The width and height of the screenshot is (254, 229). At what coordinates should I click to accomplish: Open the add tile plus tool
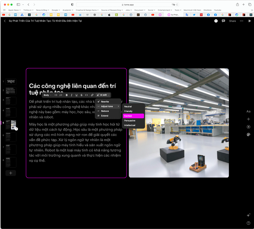[248, 119]
